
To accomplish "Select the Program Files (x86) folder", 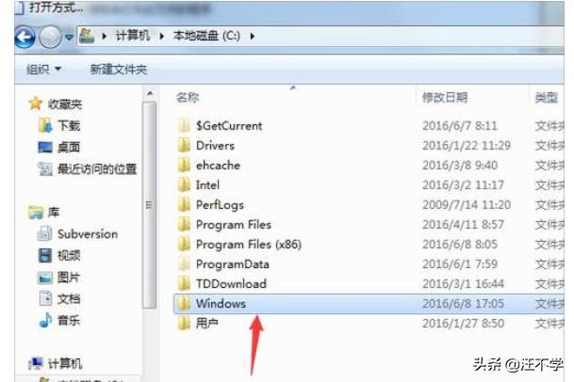I will [369, 245].
